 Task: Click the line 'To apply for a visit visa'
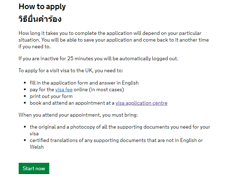[x=71, y=70]
